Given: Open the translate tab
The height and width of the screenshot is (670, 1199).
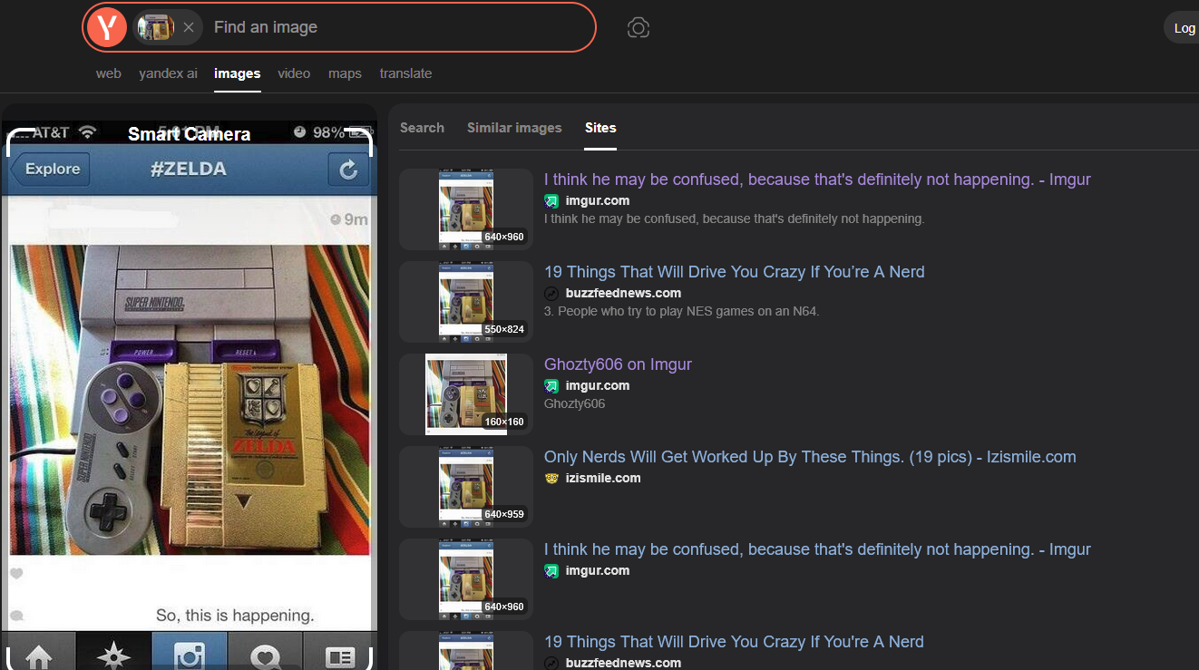Looking at the screenshot, I should tap(405, 73).
